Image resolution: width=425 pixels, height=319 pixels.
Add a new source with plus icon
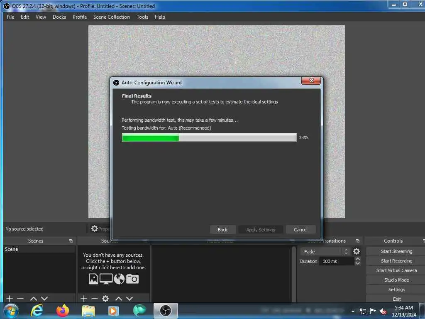84,298
